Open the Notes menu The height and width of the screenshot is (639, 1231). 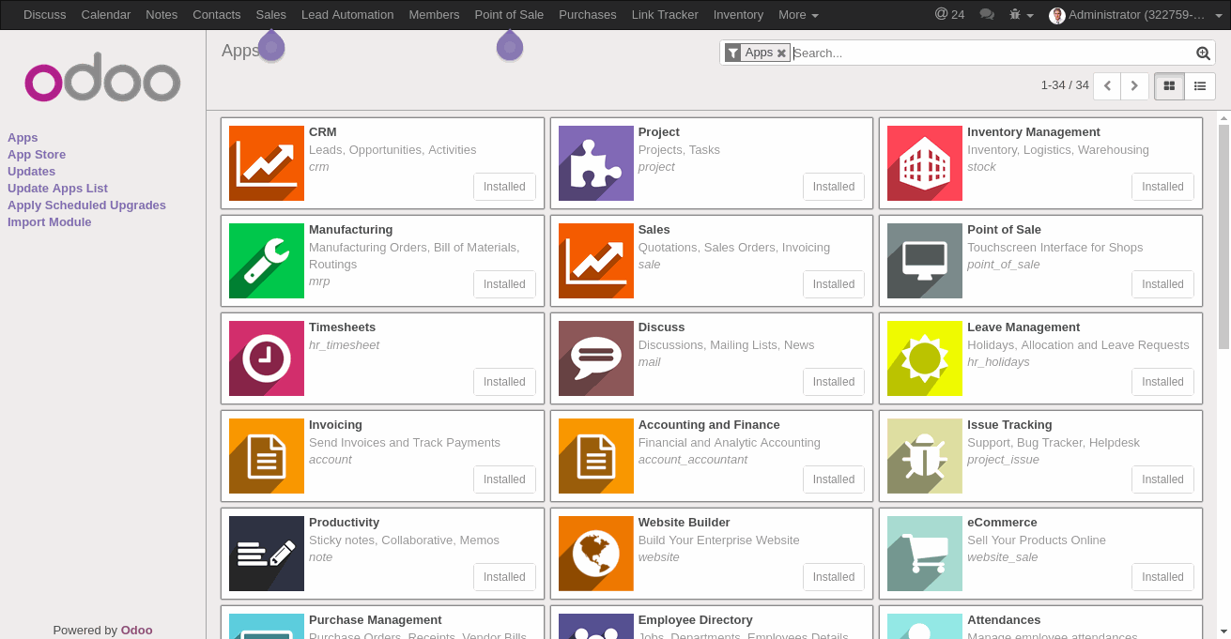coord(162,15)
